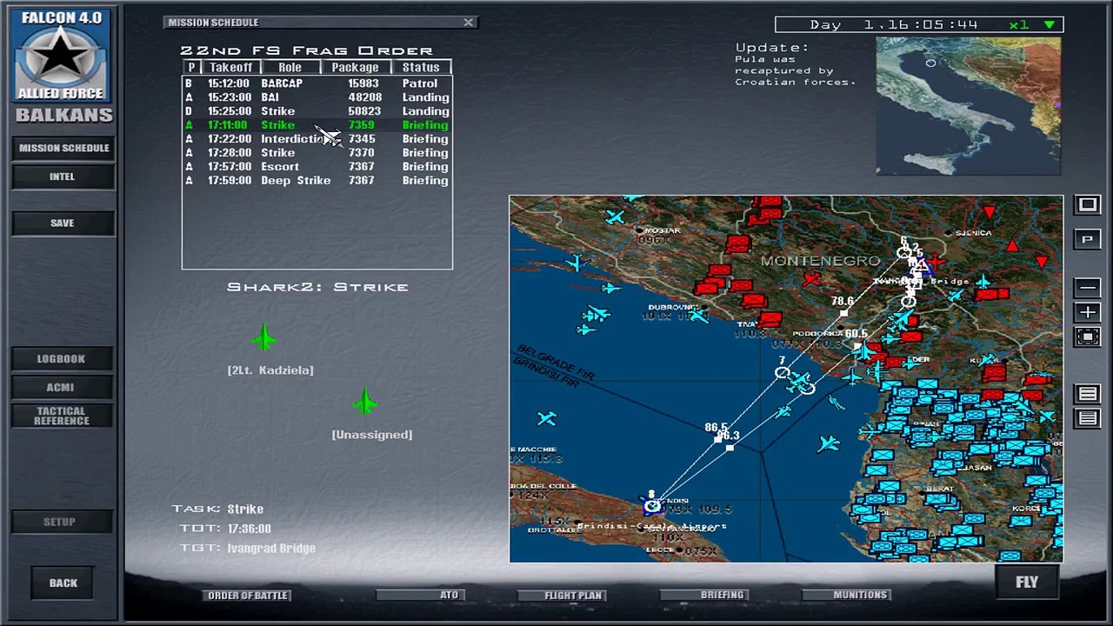Select the 15:23:00 BAI flight row
Viewport: 1113px width, 626px height.
(317, 97)
